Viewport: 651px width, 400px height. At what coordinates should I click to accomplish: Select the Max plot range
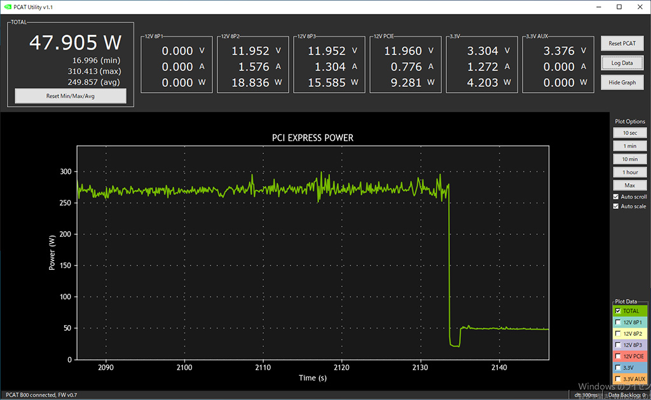coord(629,185)
